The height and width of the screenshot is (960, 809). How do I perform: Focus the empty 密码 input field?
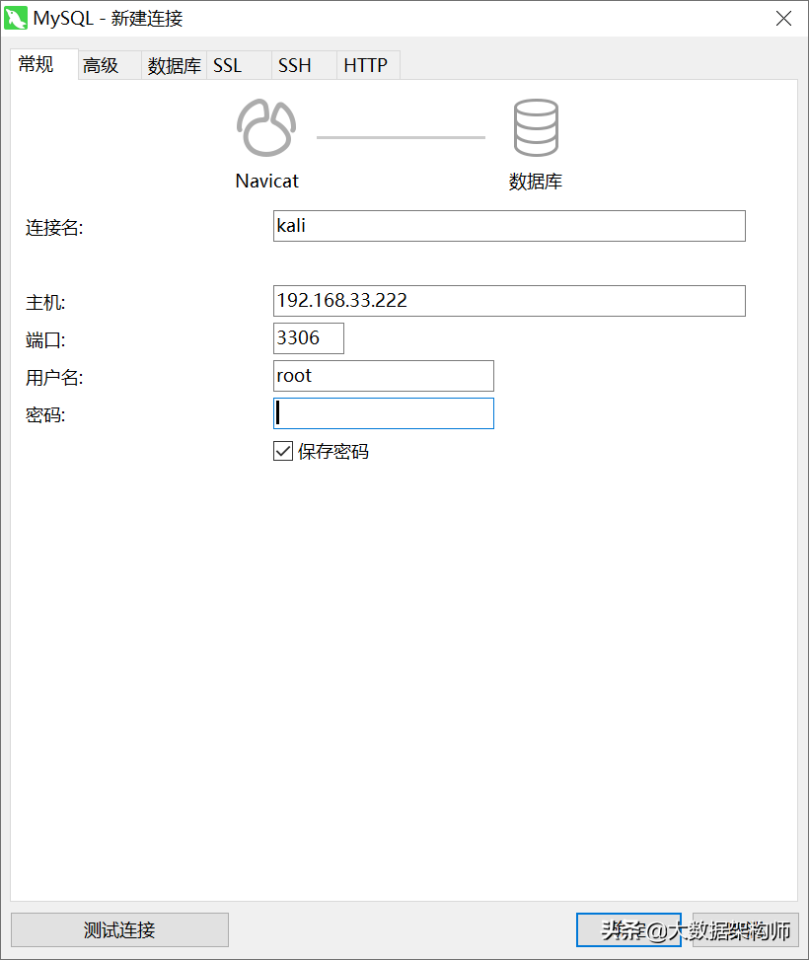click(384, 413)
